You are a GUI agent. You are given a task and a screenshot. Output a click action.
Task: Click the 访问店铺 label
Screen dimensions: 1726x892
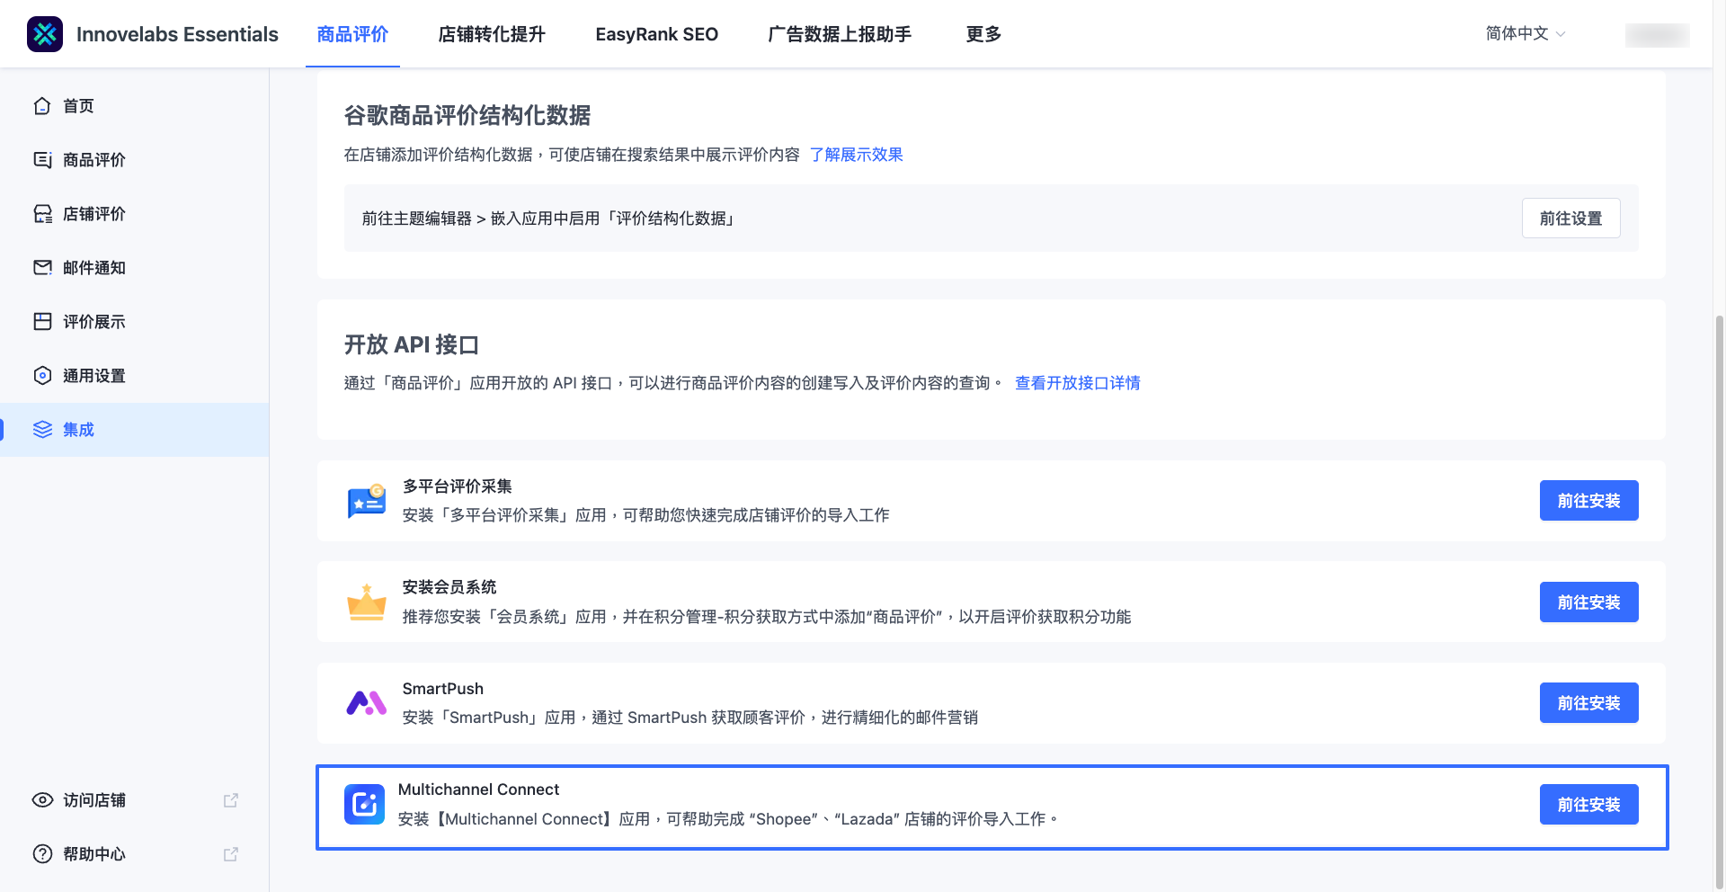click(94, 800)
